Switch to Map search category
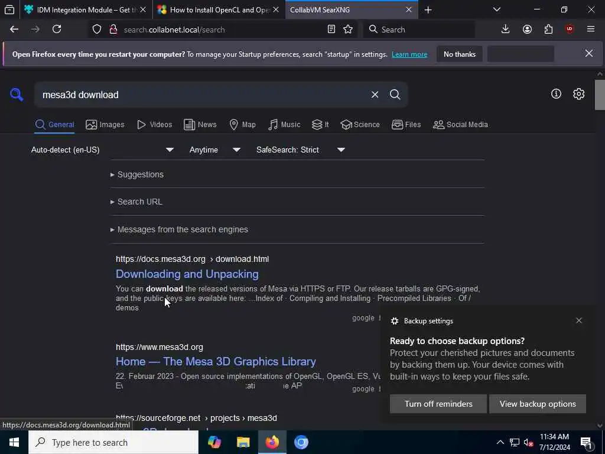The image size is (605, 454). [x=242, y=125]
